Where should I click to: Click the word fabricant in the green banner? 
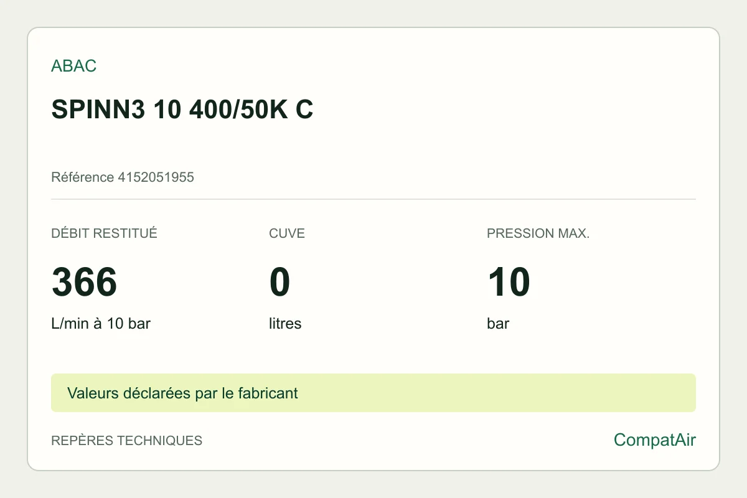(268, 393)
